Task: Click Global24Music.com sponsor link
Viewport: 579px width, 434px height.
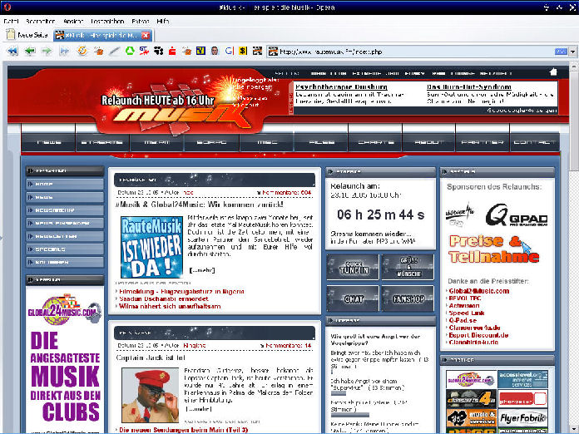Action: 479,291
